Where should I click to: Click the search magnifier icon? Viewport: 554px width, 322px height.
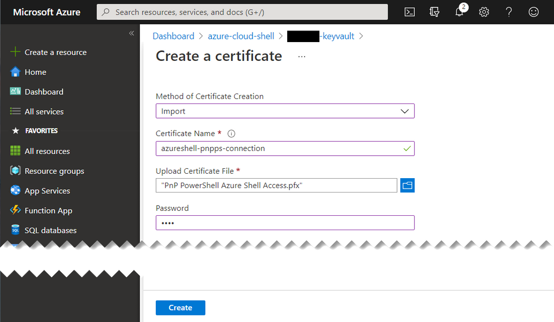tap(105, 12)
